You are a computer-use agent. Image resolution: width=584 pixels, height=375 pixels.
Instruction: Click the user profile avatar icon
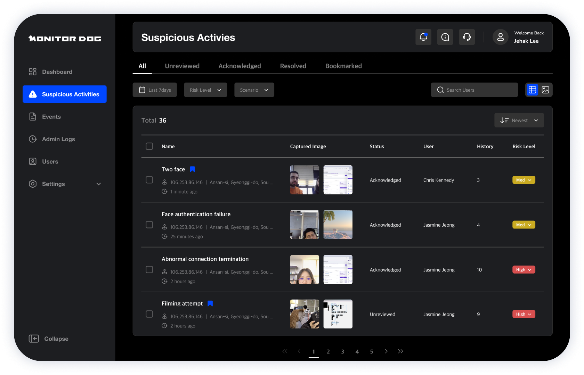(501, 37)
